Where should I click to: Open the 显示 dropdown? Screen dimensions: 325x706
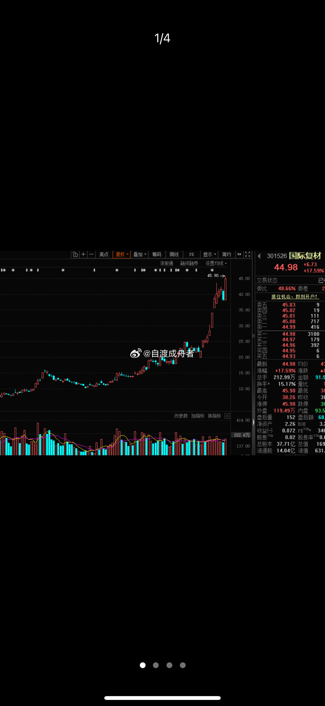(x=209, y=254)
